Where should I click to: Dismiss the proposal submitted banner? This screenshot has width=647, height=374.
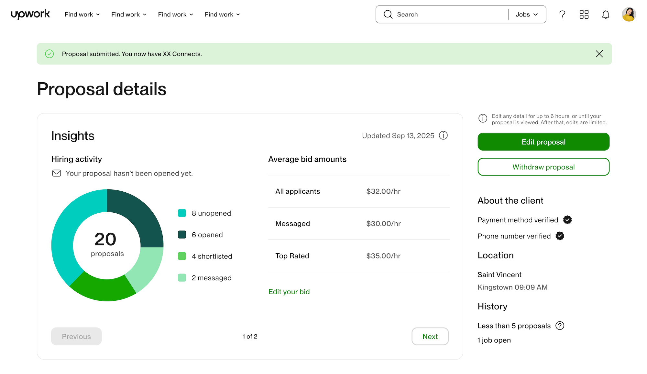click(599, 54)
